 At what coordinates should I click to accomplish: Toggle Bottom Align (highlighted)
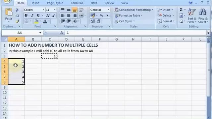coord(75,10)
